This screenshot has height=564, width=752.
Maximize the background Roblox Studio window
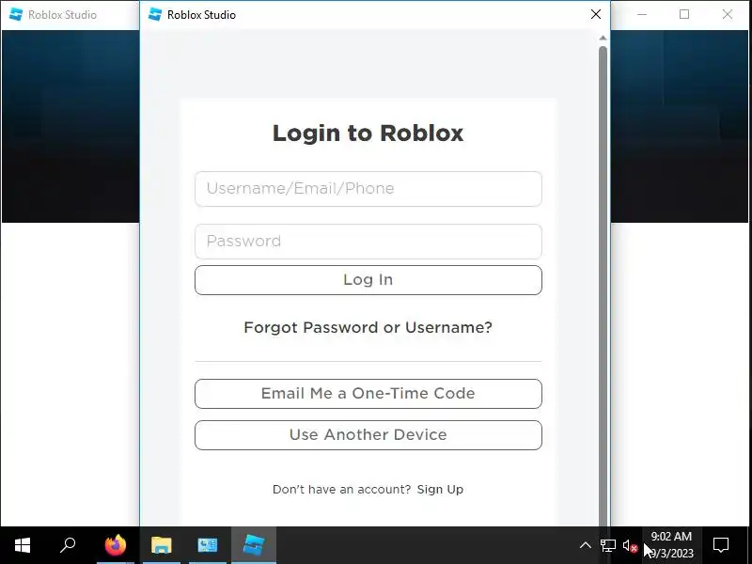(684, 14)
